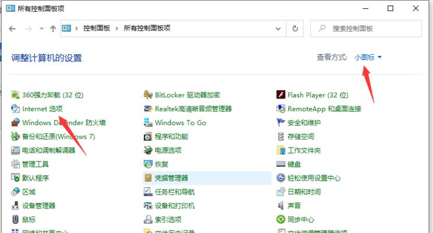
Task: Expand the chevron after the address bar computer icon
Action: pyautogui.click(x=76, y=28)
